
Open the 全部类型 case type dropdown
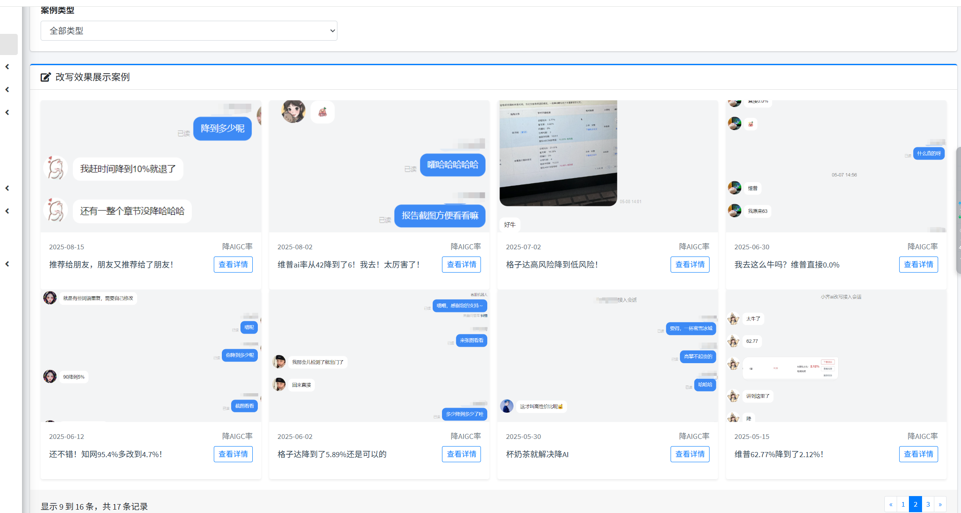[189, 31]
